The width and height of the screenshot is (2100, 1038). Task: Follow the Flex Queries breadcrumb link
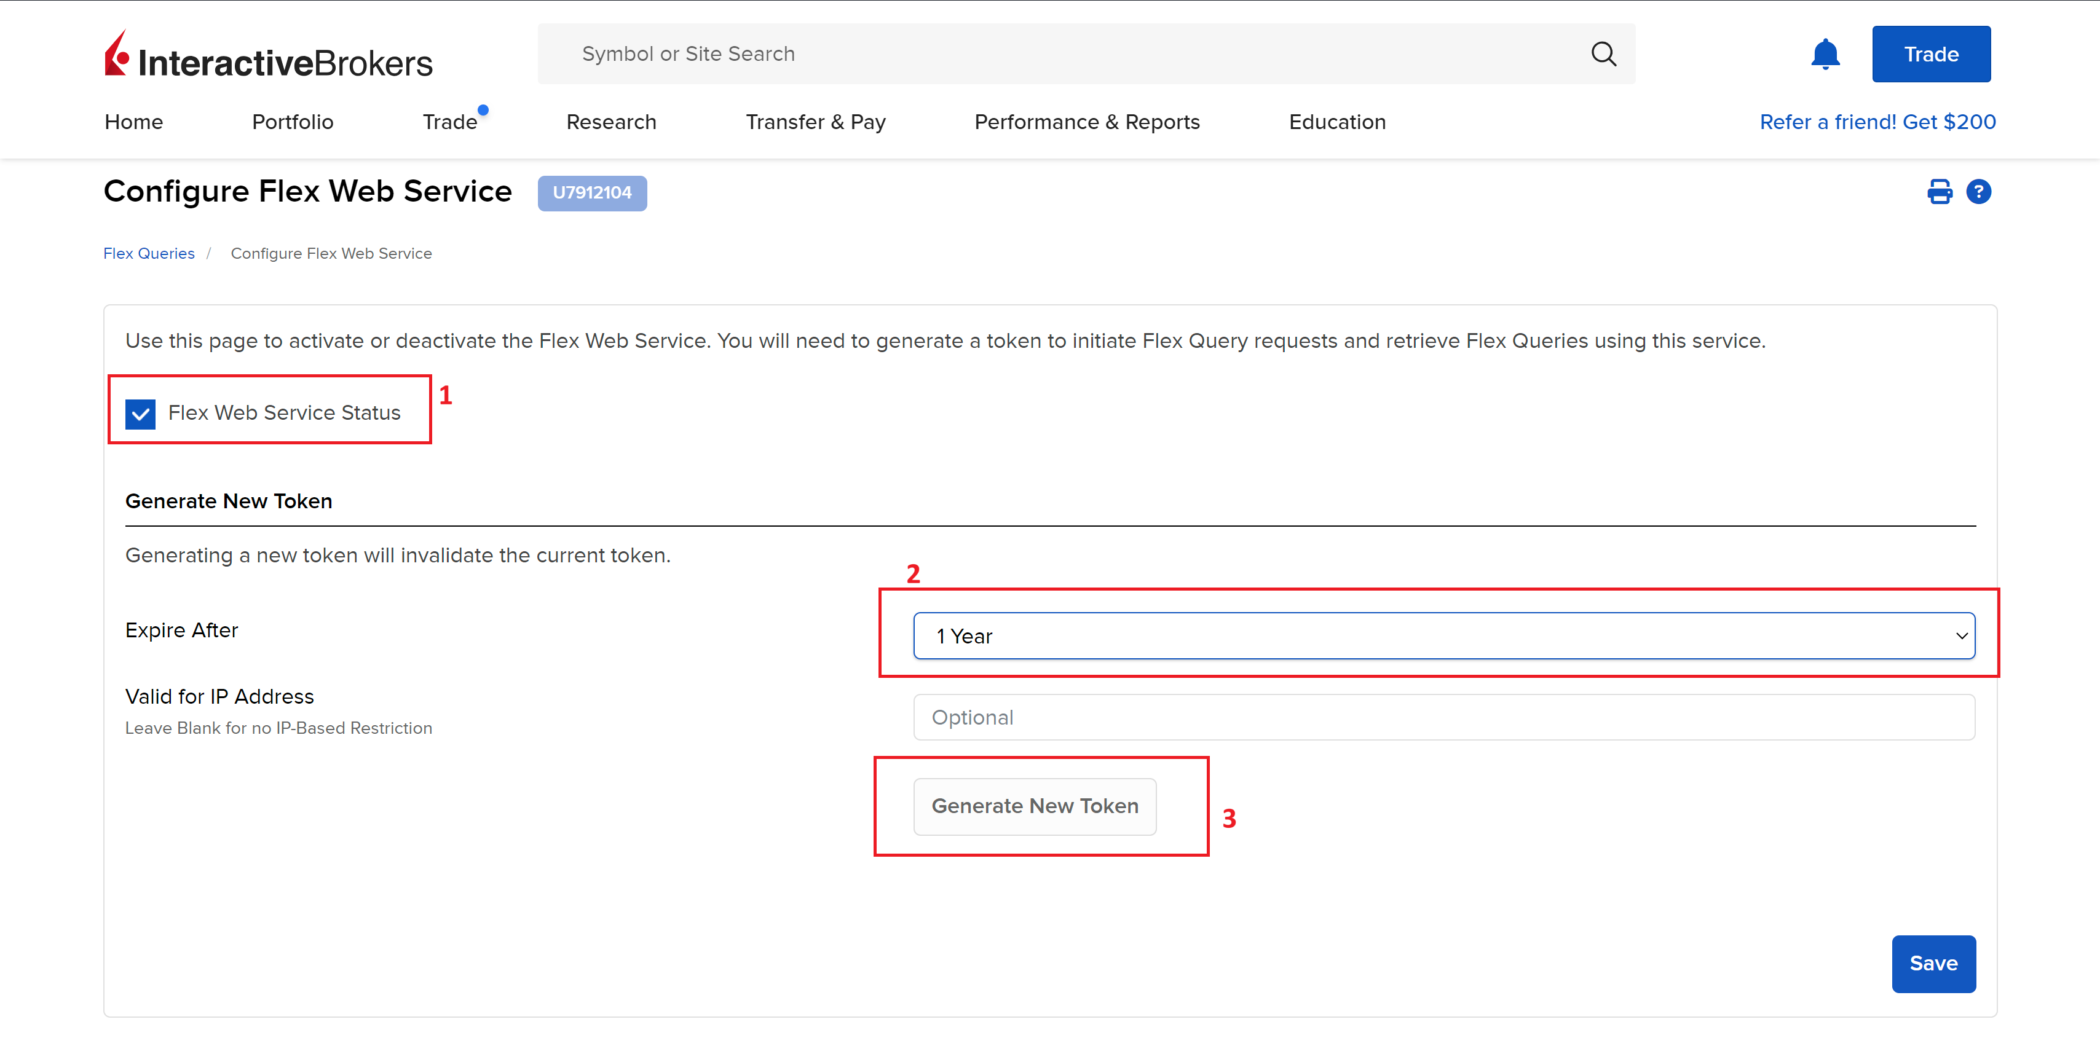(x=149, y=253)
